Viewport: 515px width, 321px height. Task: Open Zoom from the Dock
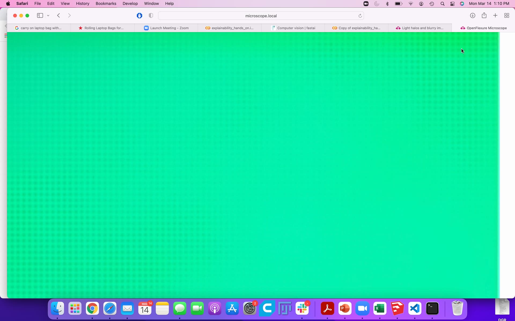362,309
